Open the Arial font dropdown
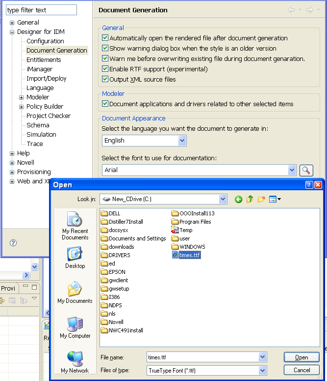Viewport: 327px width, 381px height. coord(292,170)
